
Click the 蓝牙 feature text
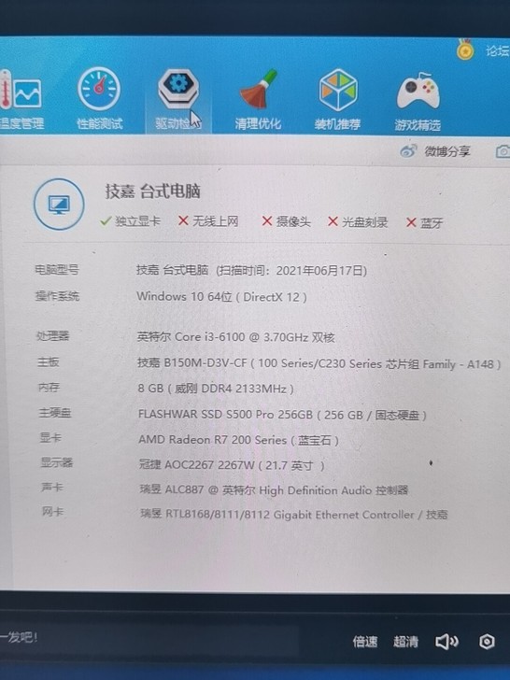coord(432,223)
